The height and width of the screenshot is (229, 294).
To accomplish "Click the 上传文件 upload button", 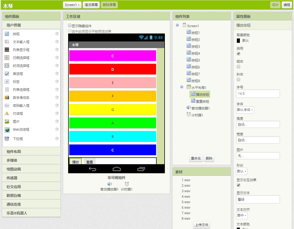I will pyautogui.click(x=202, y=225).
